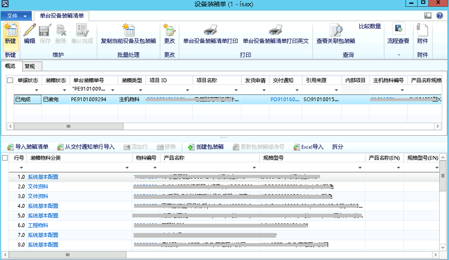
Task: Click the 已完成 status cell
Action: point(28,100)
